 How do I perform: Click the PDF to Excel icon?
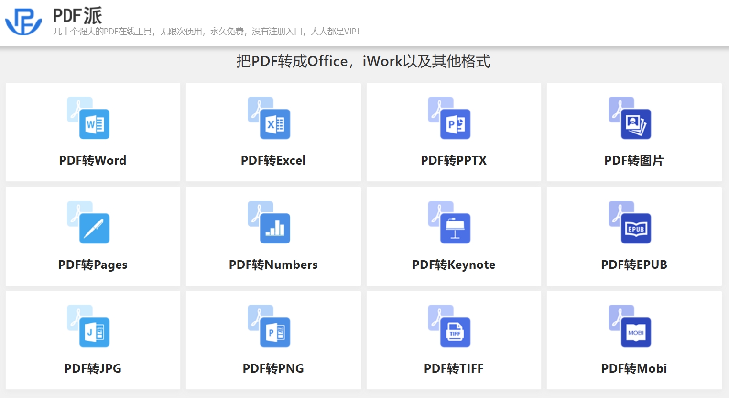(x=269, y=118)
